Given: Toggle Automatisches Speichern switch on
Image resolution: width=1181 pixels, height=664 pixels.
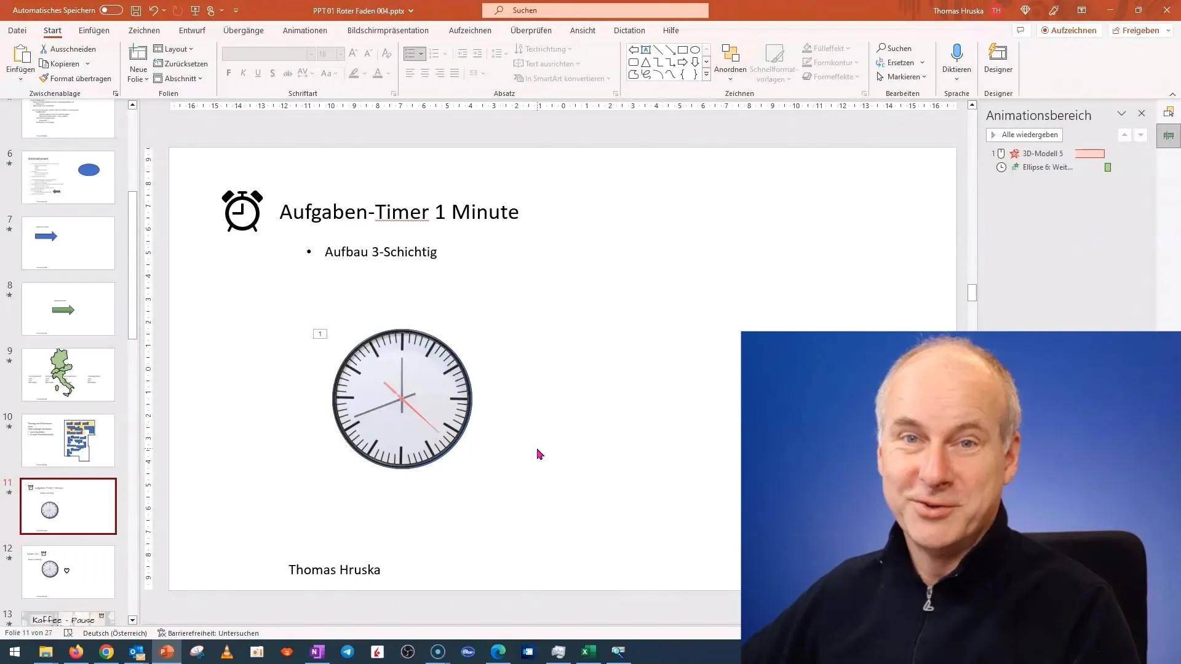Looking at the screenshot, I should click(x=109, y=10).
